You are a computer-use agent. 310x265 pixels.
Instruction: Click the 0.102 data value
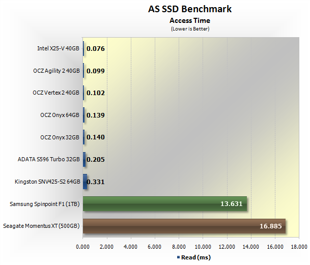click(x=96, y=93)
